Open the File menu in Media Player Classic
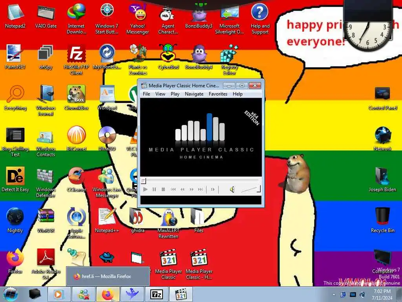The height and width of the screenshot is (302, 402). [146, 94]
